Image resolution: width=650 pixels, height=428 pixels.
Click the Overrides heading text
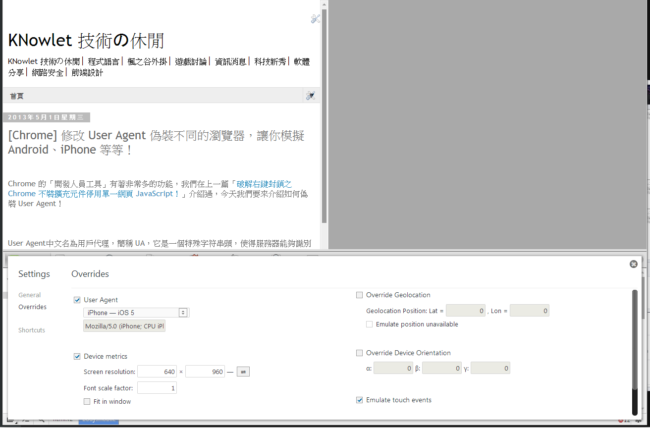(90, 274)
